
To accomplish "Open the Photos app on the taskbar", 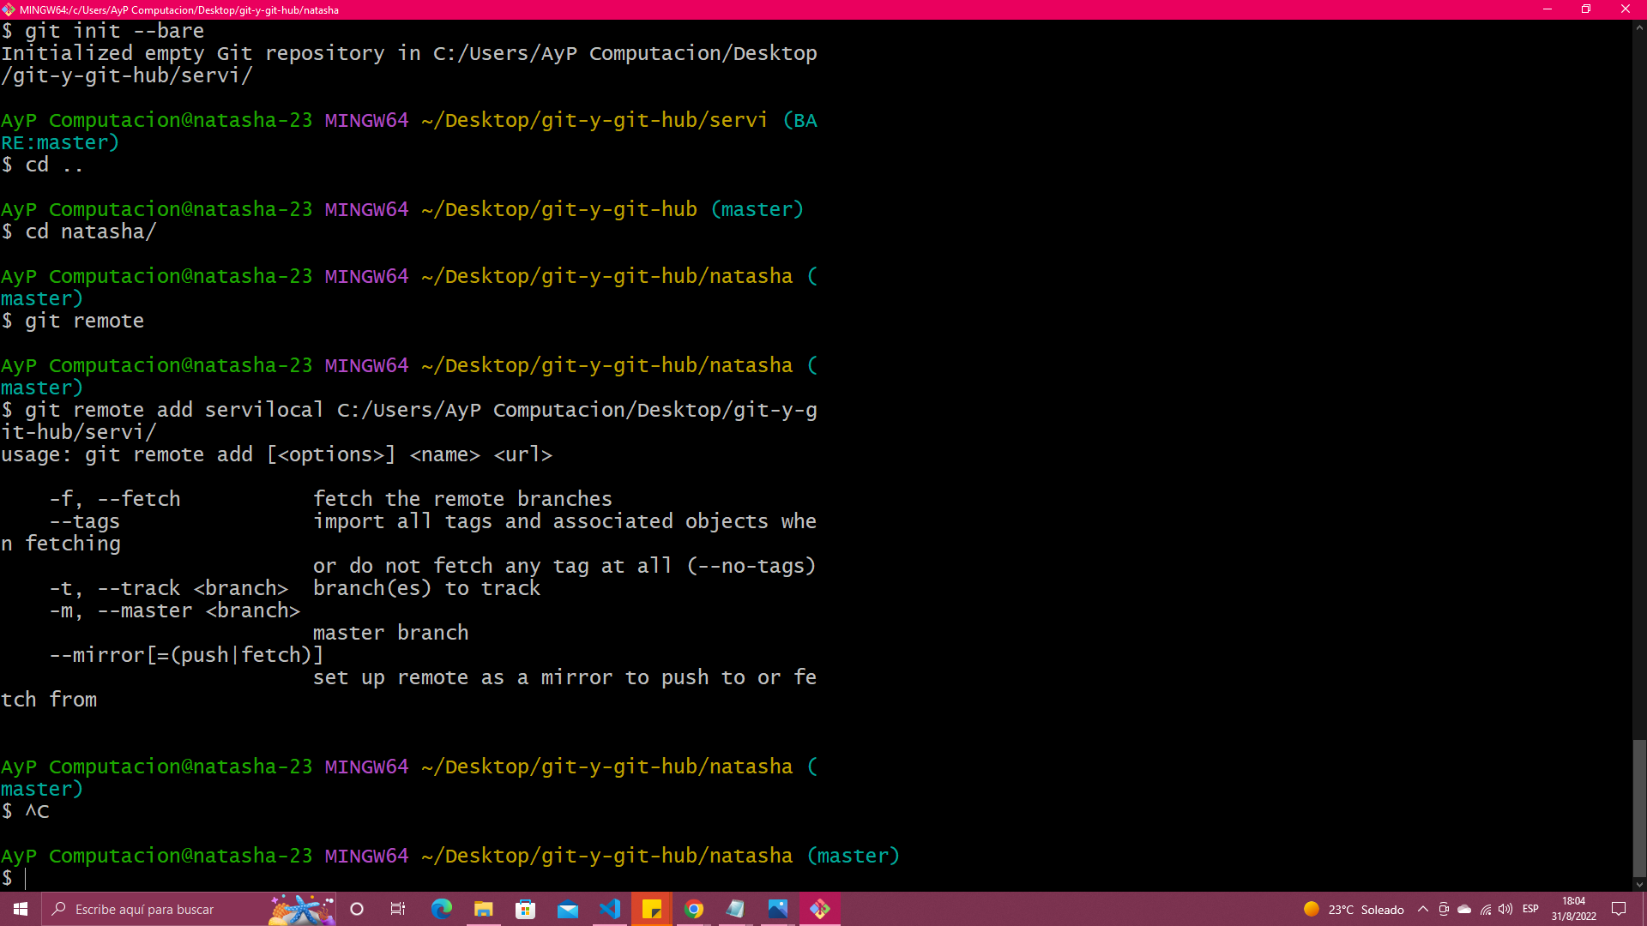I will coord(777,909).
